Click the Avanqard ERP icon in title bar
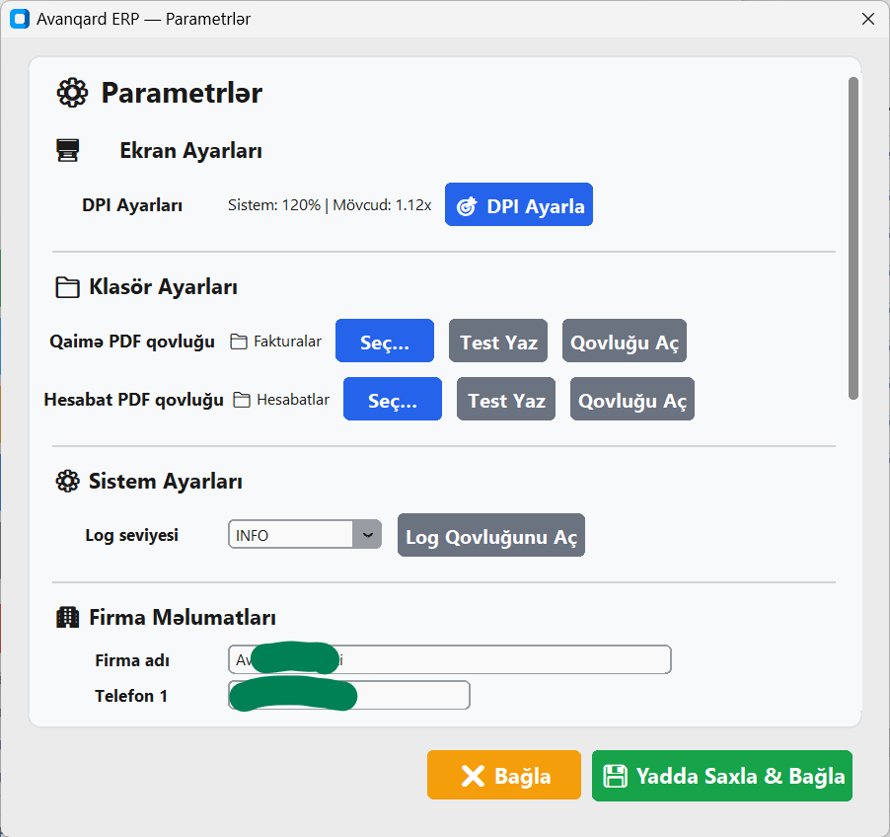Screen dimensions: 890x837 [19, 19]
